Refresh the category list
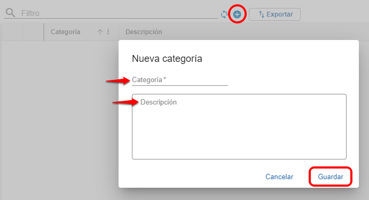369x200 pixels. point(224,14)
